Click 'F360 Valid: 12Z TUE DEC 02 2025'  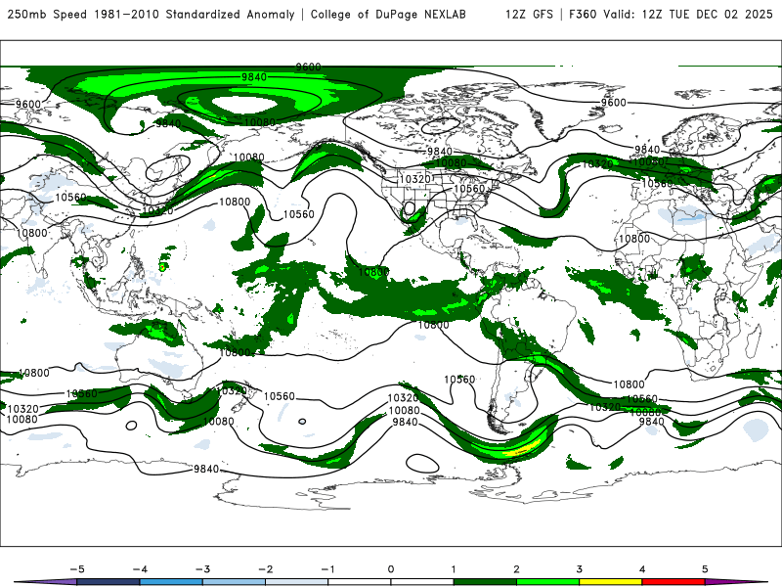click(671, 15)
